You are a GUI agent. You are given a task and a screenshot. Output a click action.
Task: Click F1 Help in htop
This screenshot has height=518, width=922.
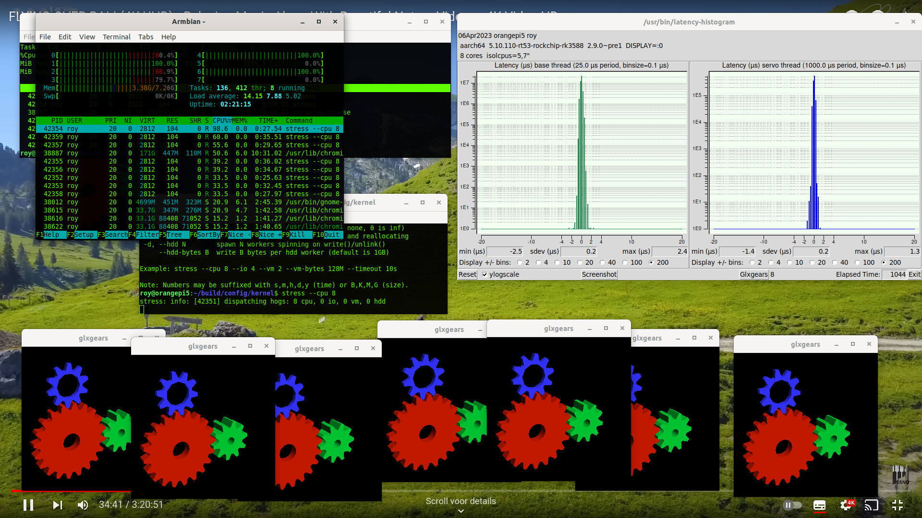[51, 235]
